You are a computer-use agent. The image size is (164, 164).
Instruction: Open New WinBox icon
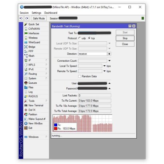click(26, 123)
